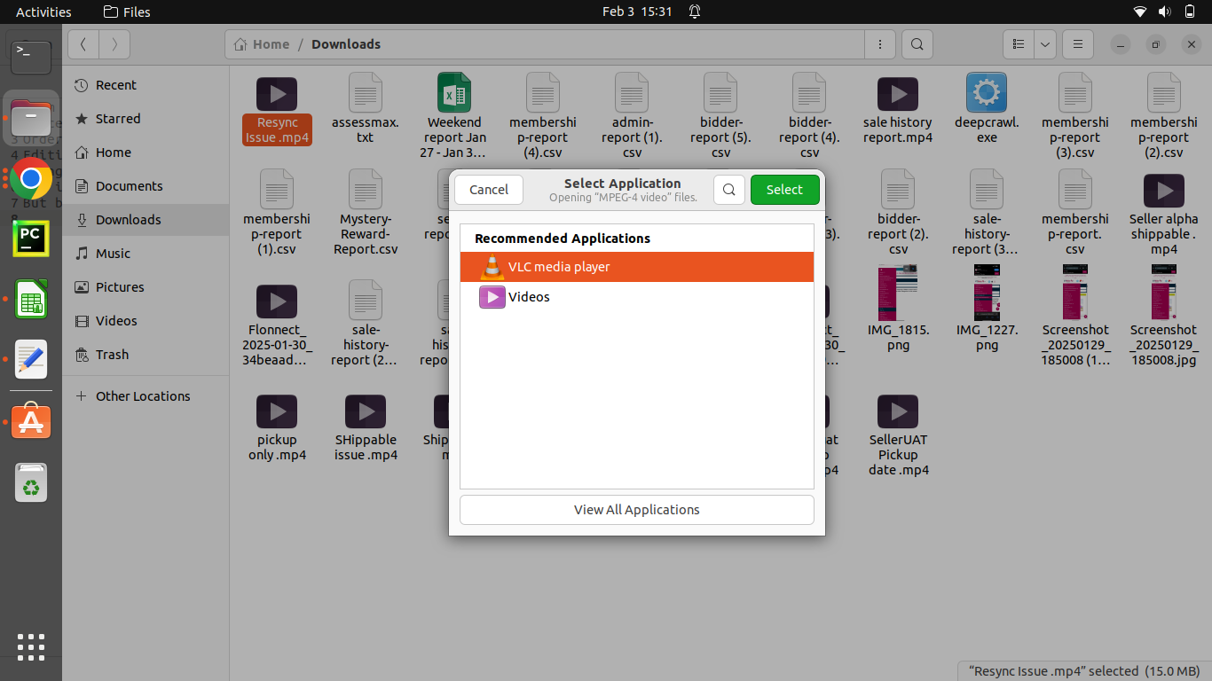1212x681 pixels.
Task: Toggle list view in Files header
Action: 1019,44
